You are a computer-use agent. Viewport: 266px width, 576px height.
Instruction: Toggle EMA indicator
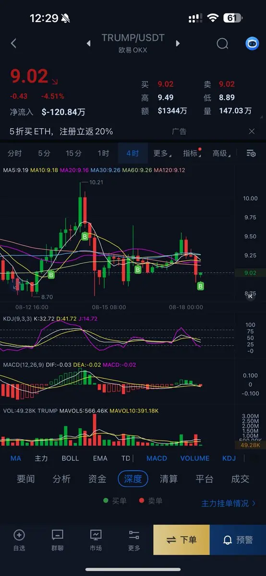click(100, 458)
